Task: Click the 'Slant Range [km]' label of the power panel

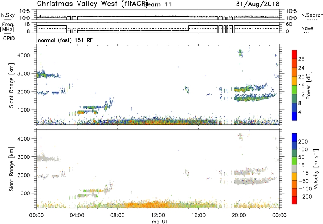Action: pos(11,85)
